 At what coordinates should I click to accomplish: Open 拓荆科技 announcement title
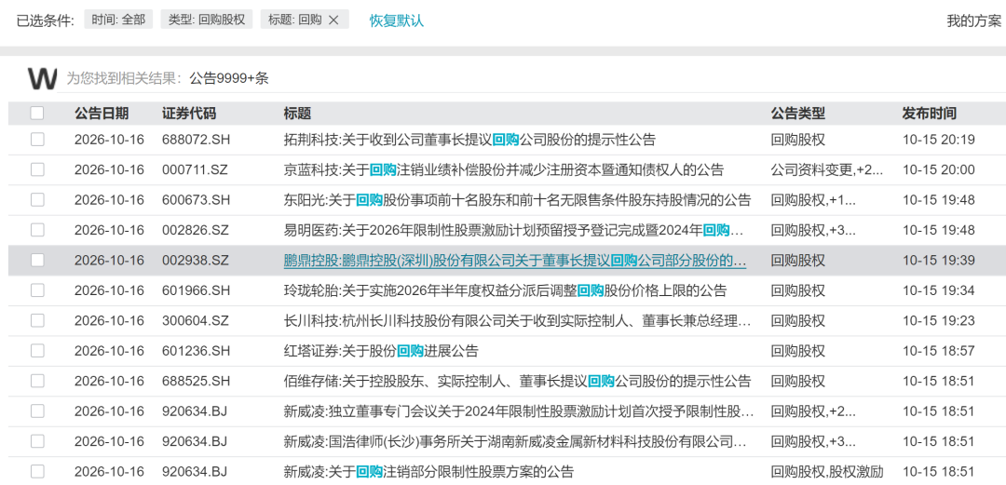469,140
